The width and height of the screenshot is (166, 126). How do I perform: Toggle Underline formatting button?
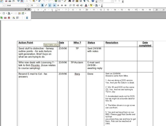[50, 5]
